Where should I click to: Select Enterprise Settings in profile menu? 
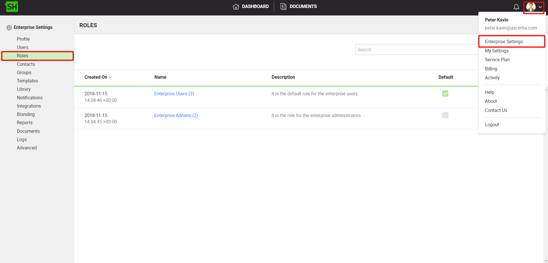pos(504,42)
